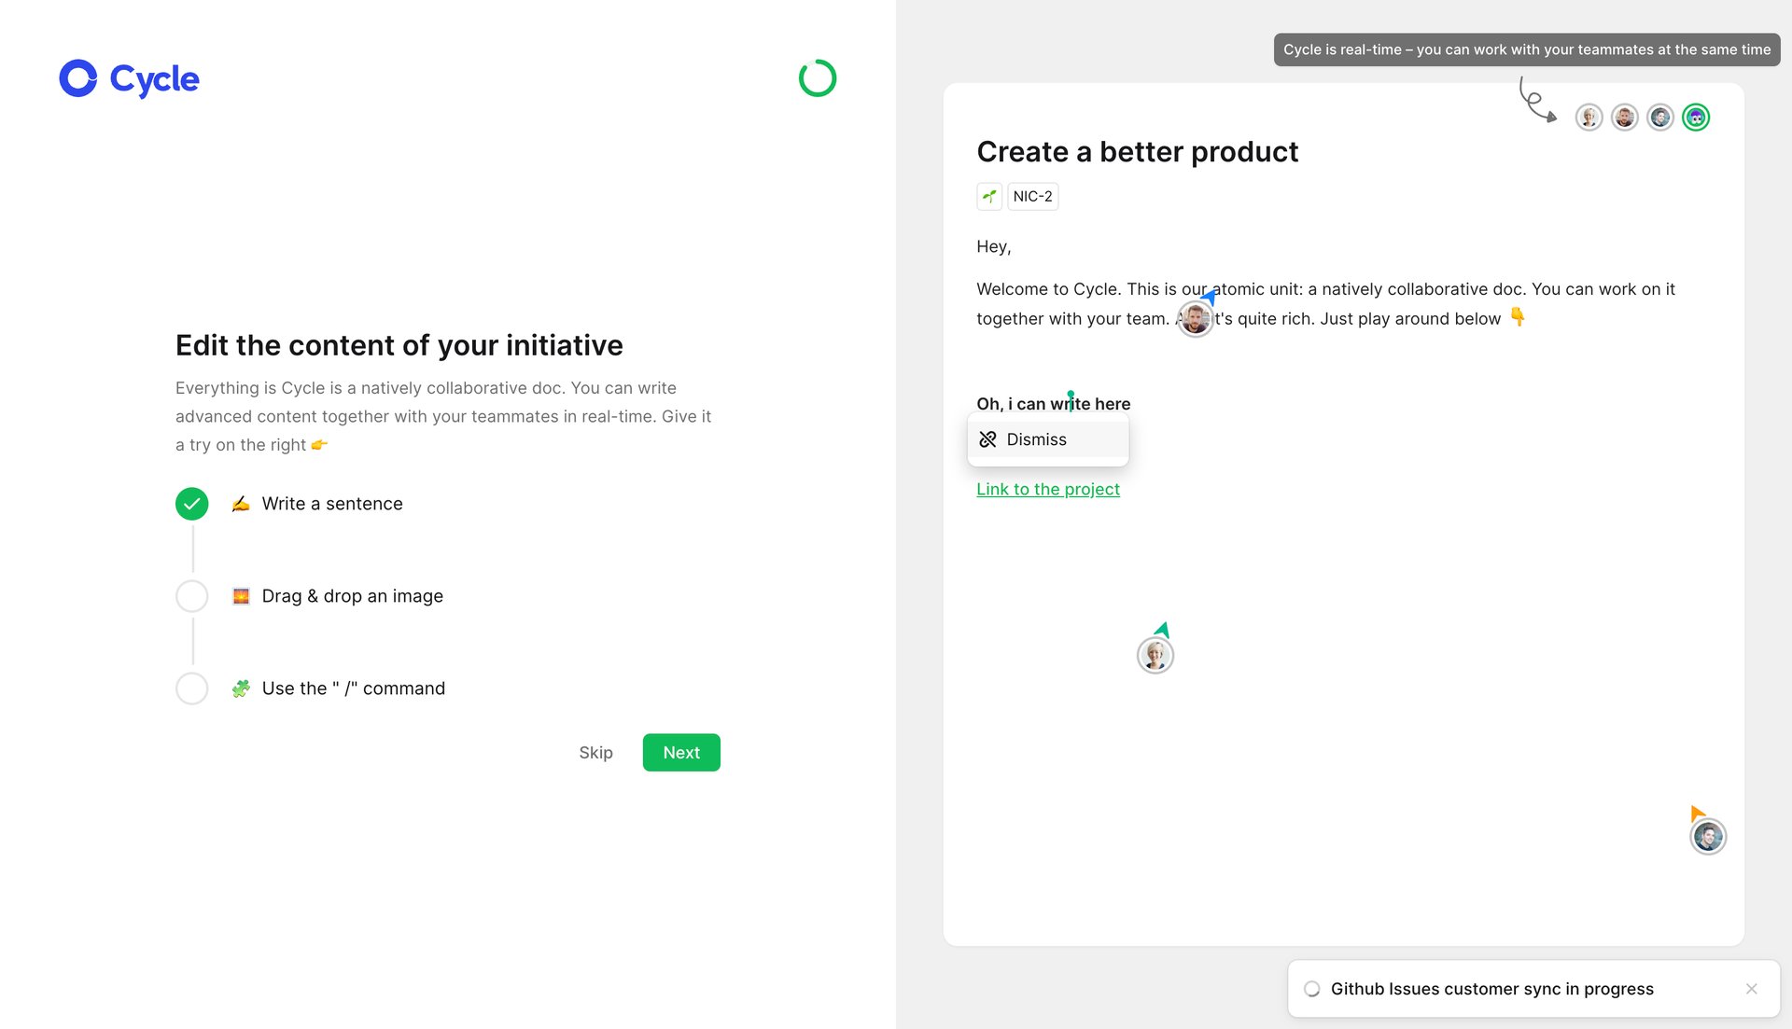Click the avatar cursor in the document center
Image resolution: width=1792 pixels, height=1029 pixels.
pos(1155,655)
